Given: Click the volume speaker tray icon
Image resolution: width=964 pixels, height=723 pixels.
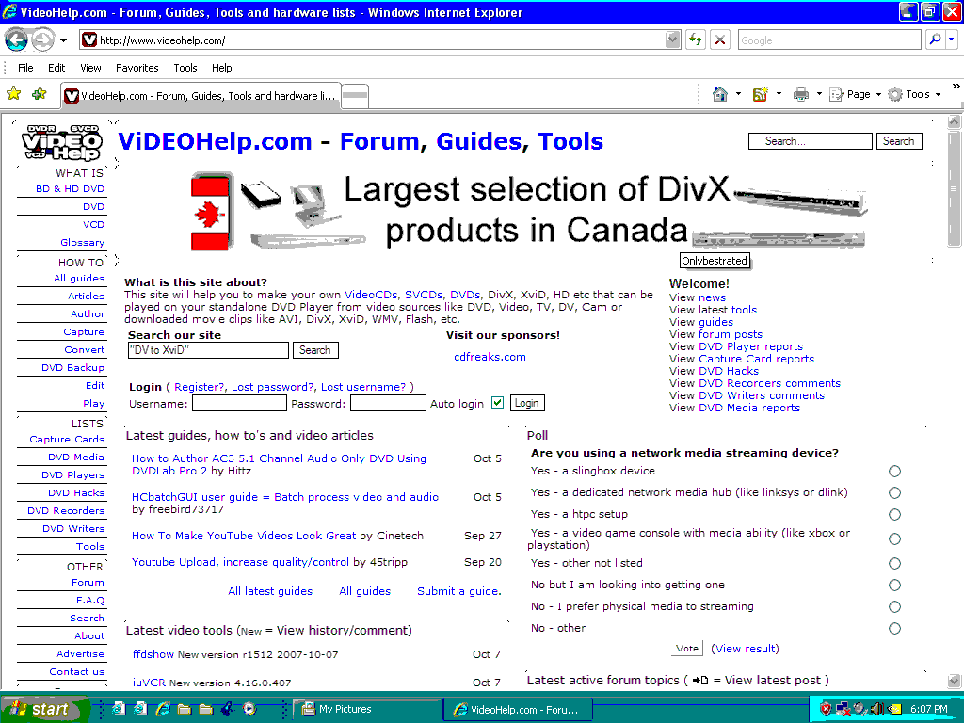Looking at the screenshot, I should coord(877,709).
